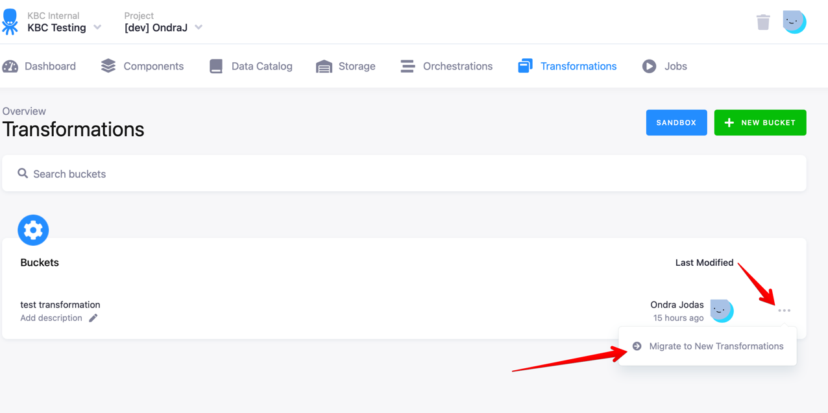Screen dimensions: 828x413
Task: Select Migrate to New Transformations
Action: (707, 346)
